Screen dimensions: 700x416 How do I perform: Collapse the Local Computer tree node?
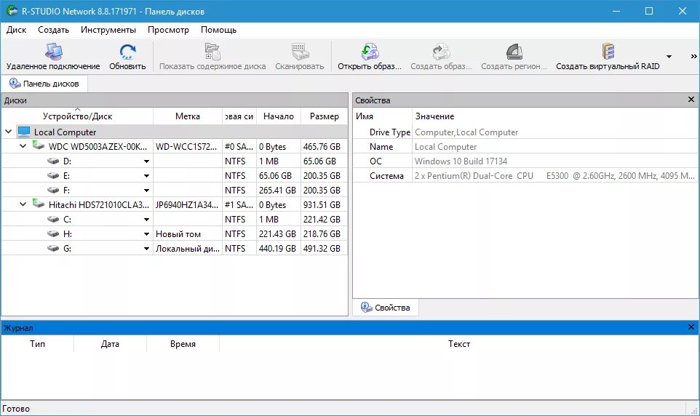point(8,132)
